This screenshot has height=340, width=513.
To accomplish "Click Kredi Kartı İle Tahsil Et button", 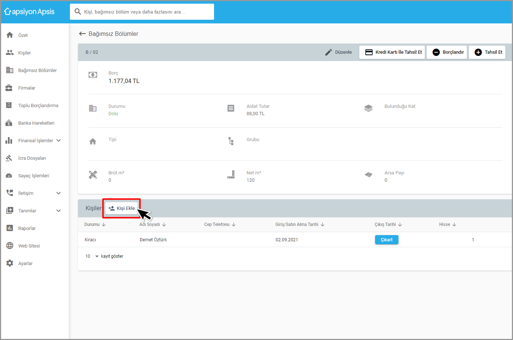I will pyautogui.click(x=392, y=52).
